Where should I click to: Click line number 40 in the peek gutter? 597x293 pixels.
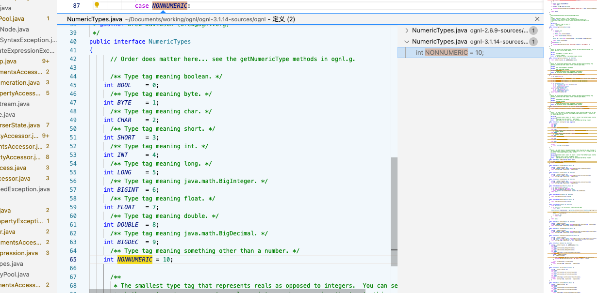coord(73,42)
